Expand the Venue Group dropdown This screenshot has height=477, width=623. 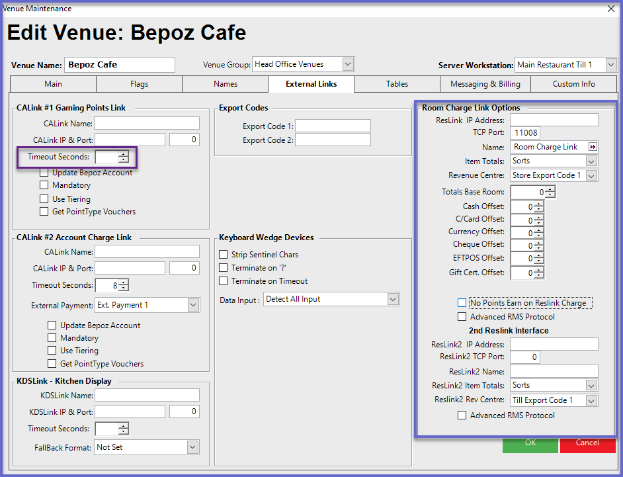point(348,64)
